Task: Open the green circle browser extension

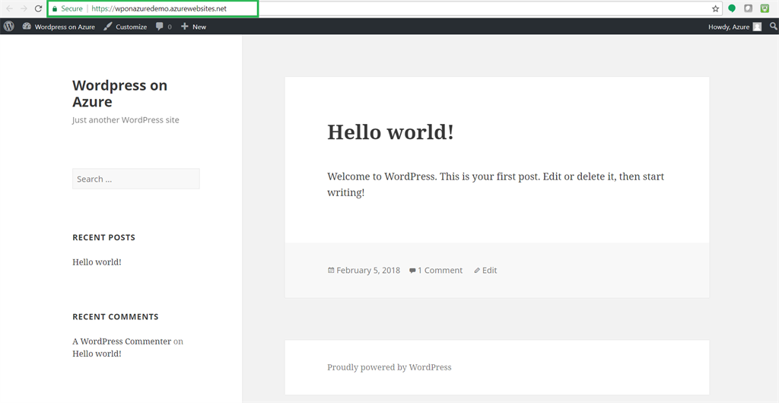Action: 732,8
